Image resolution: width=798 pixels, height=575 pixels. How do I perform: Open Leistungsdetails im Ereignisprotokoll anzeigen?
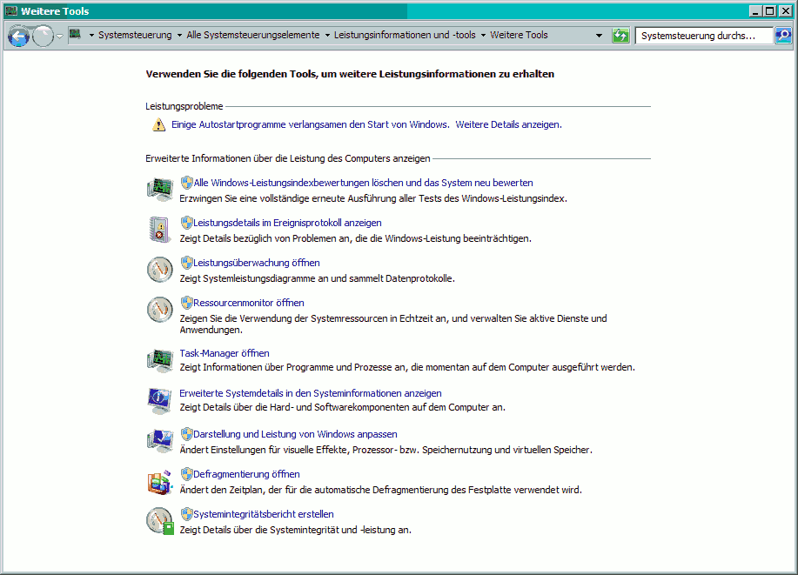tap(287, 223)
